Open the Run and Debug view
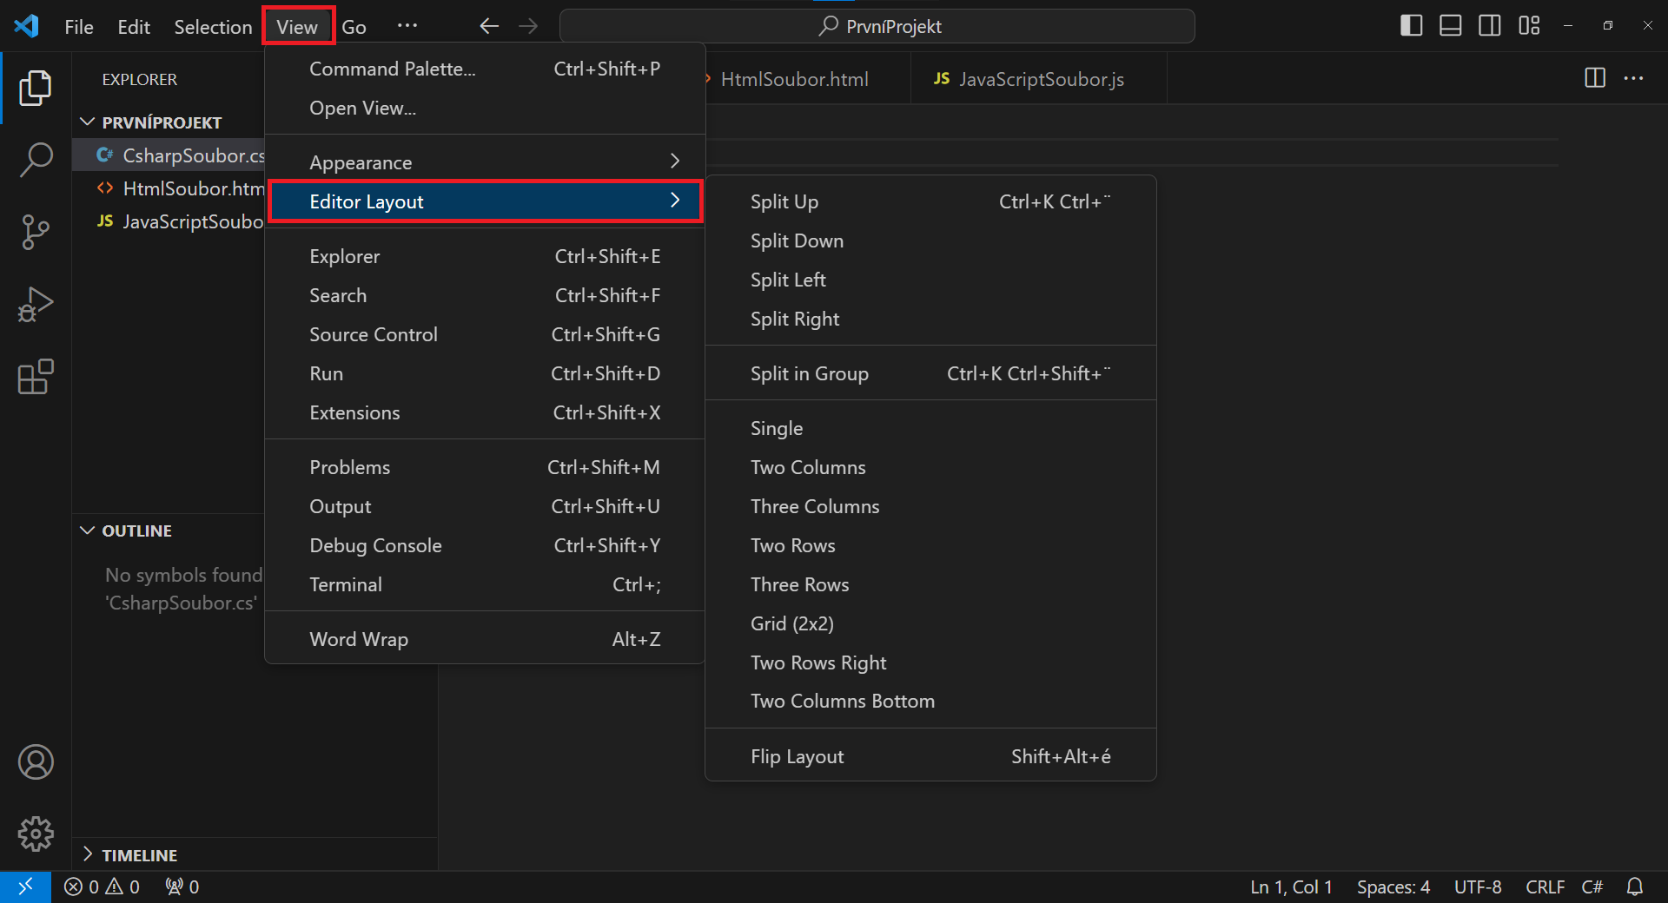The image size is (1668, 903). (x=35, y=304)
